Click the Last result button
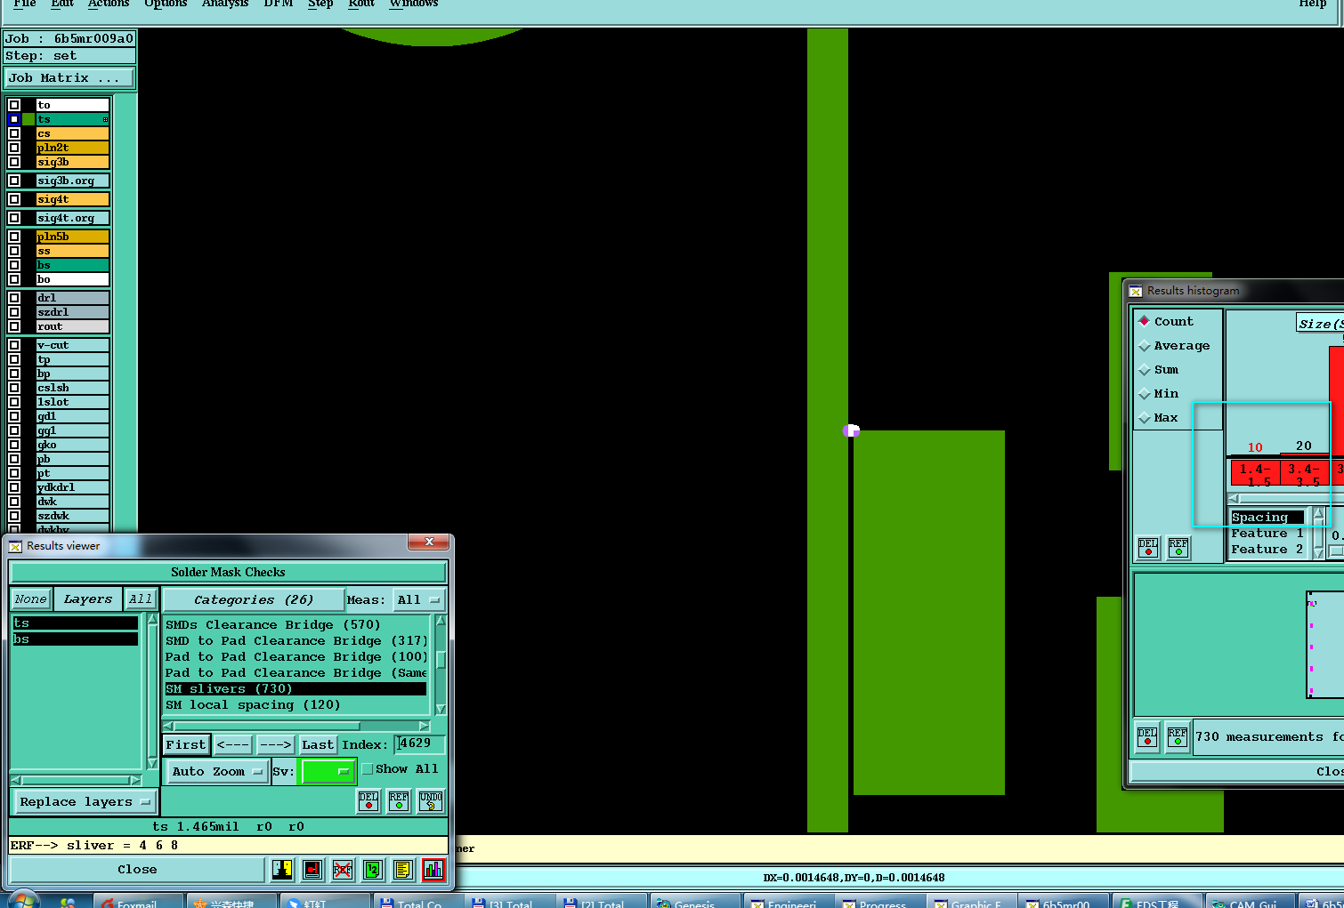 pos(318,745)
